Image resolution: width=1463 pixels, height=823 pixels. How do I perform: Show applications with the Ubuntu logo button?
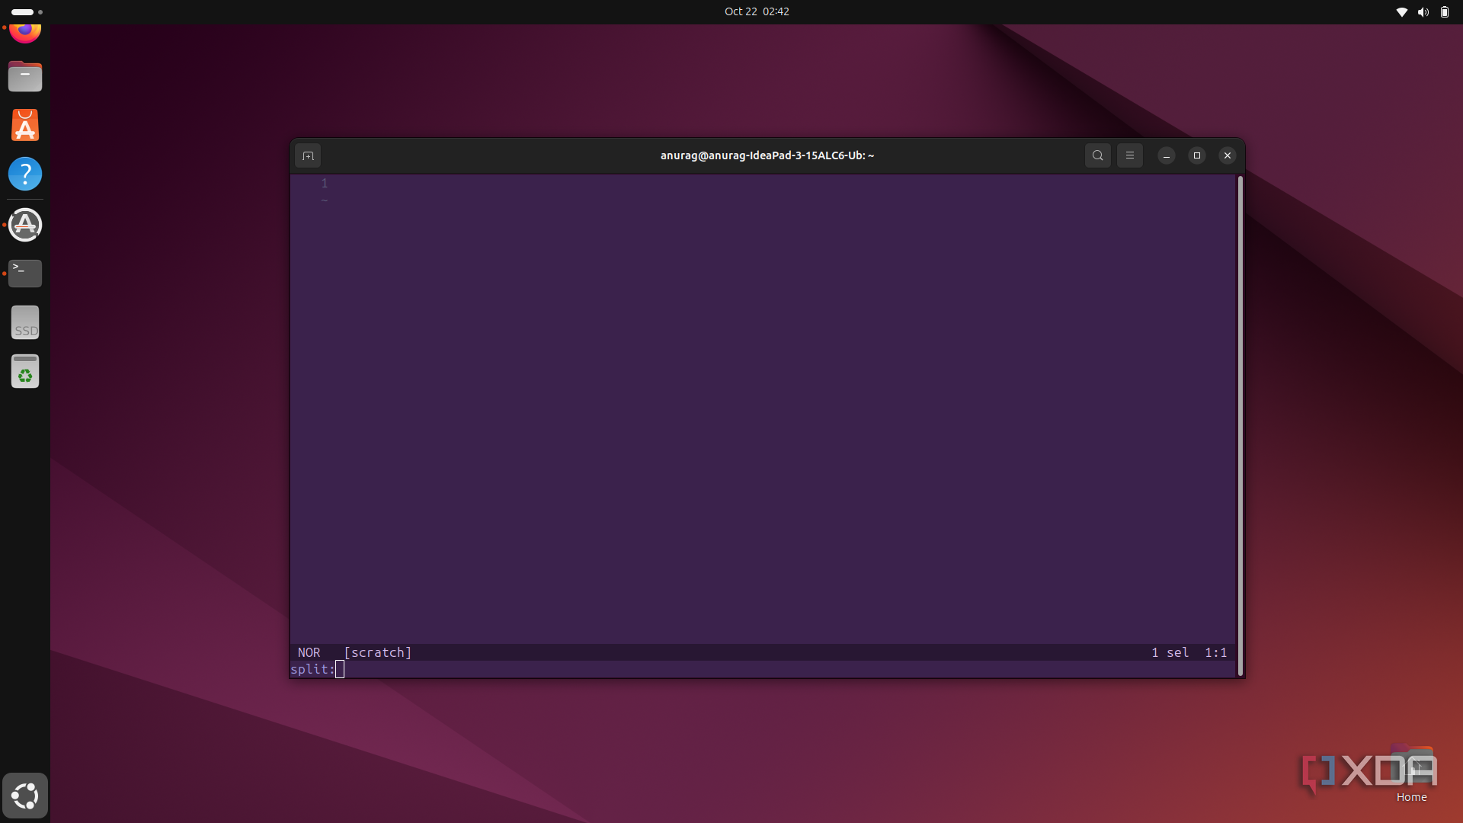pyautogui.click(x=25, y=796)
